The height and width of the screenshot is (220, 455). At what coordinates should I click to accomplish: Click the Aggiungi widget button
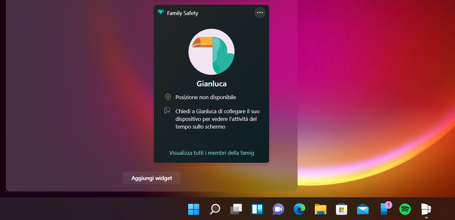152,178
